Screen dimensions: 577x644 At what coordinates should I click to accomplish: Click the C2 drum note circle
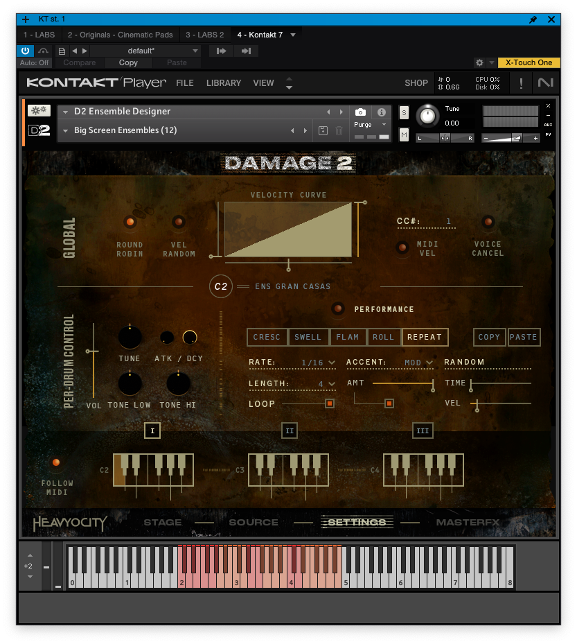pos(221,286)
